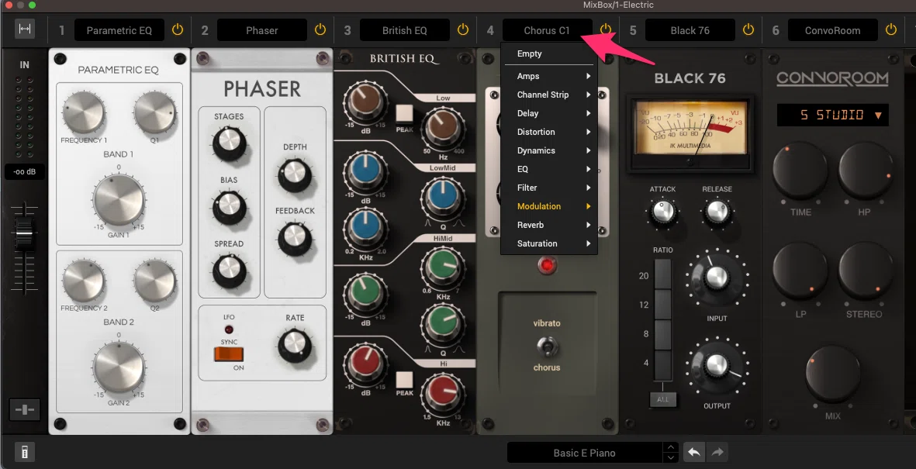Open the Chorus C1 slot selector
916x469 pixels.
pyautogui.click(x=547, y=30)
